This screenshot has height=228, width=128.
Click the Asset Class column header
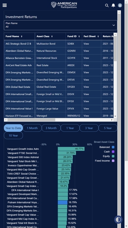[50, 36]
